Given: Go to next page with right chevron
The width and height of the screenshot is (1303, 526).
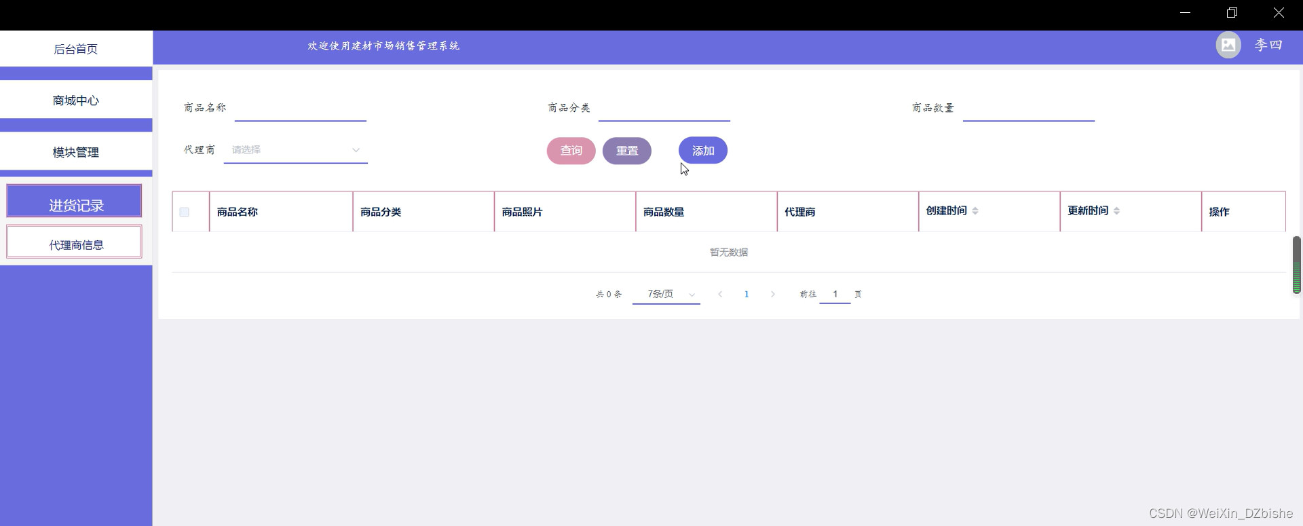Looking at the screenshot, I should (x=772, y=294).
